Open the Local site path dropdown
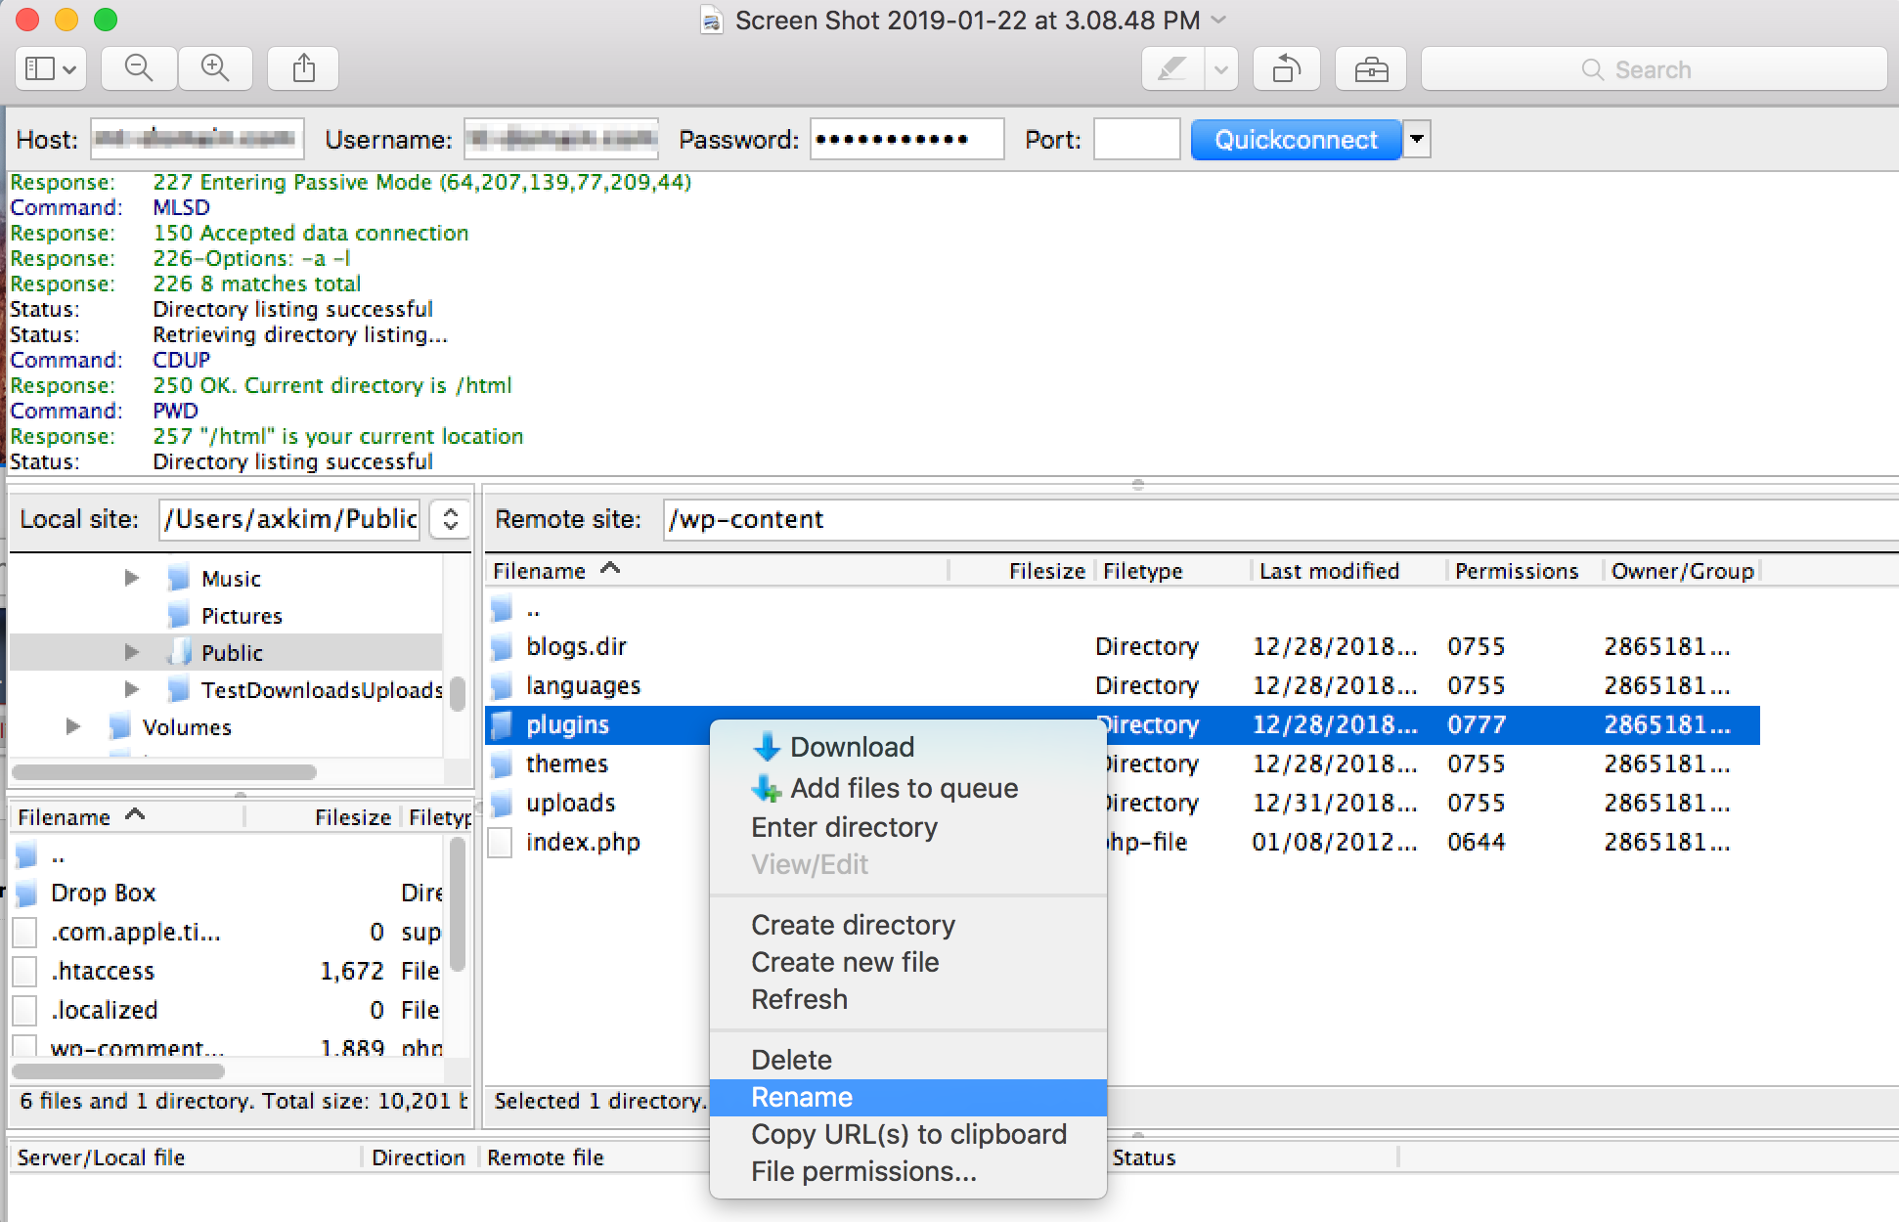 tap(450, 519)
